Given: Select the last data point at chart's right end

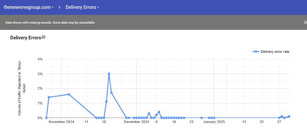Looking at the screenshot, I should 289,116.
